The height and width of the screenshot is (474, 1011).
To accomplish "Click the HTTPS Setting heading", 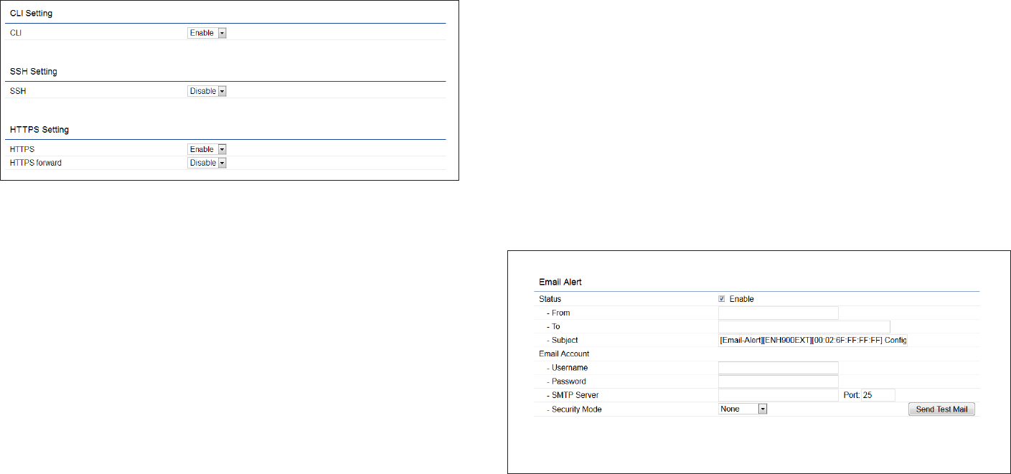I will pos(39,130).
